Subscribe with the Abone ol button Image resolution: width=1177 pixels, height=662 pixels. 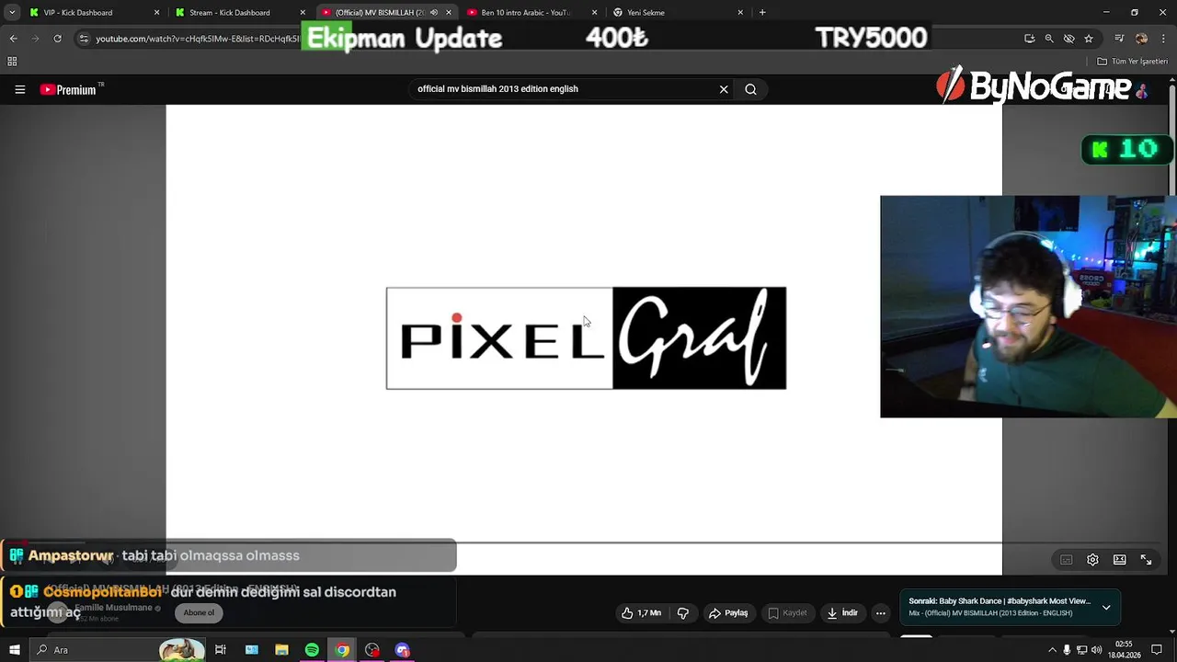pyautogui.click(x=199, y=613)
